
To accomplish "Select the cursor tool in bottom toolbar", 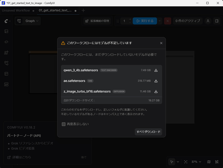I will [x=171, y=162].
